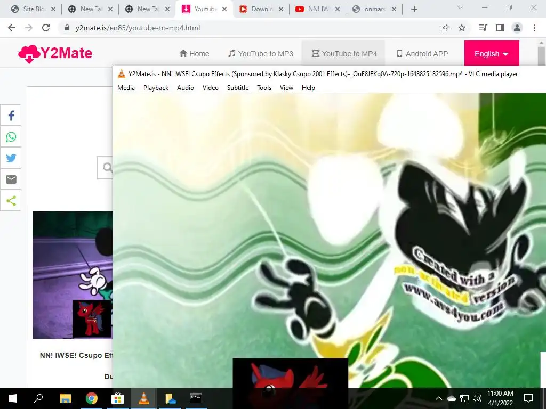Click the address bar showing y2mate.is URL
The width and height of the screenshot is (546, 409).
tap(138, 28)
